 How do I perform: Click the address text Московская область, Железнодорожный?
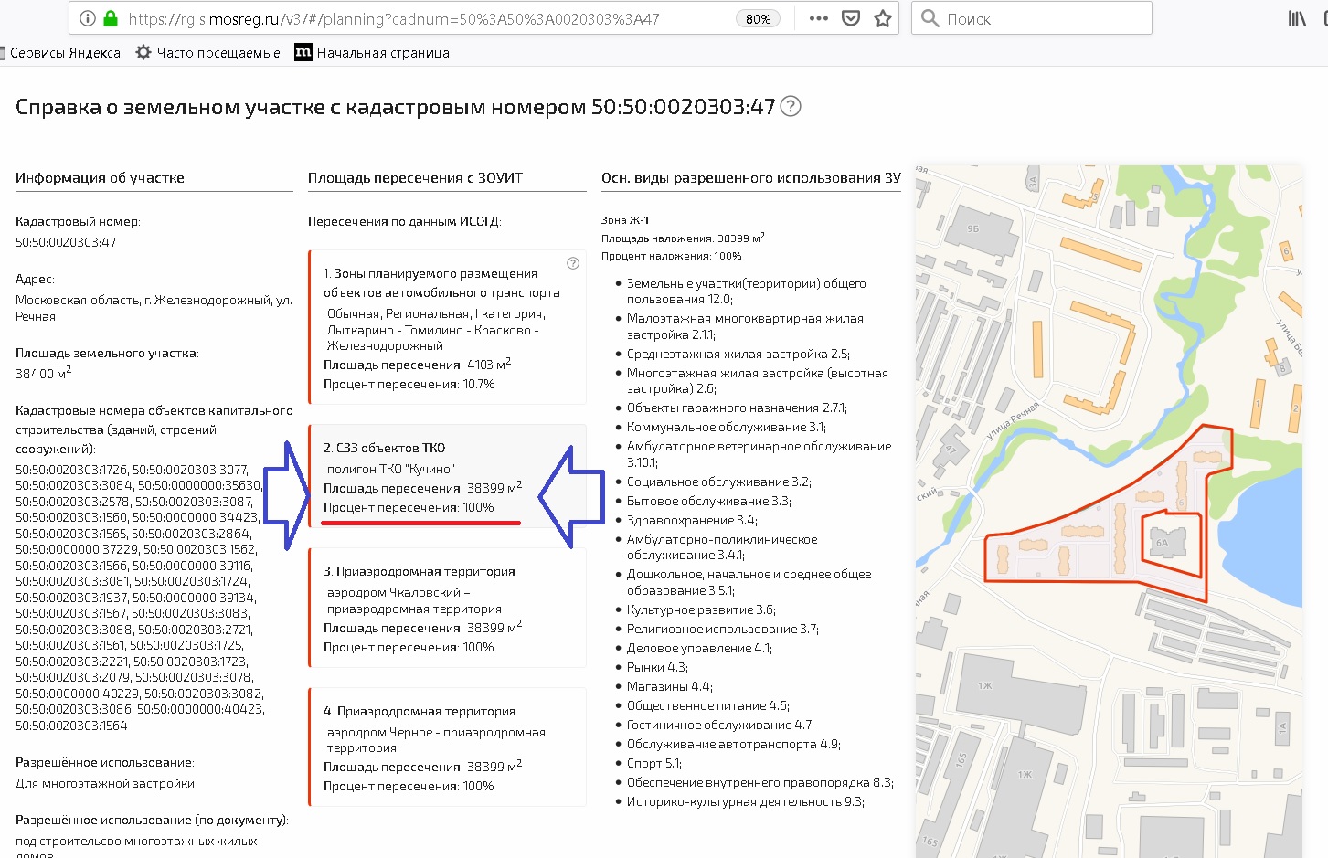154,308
